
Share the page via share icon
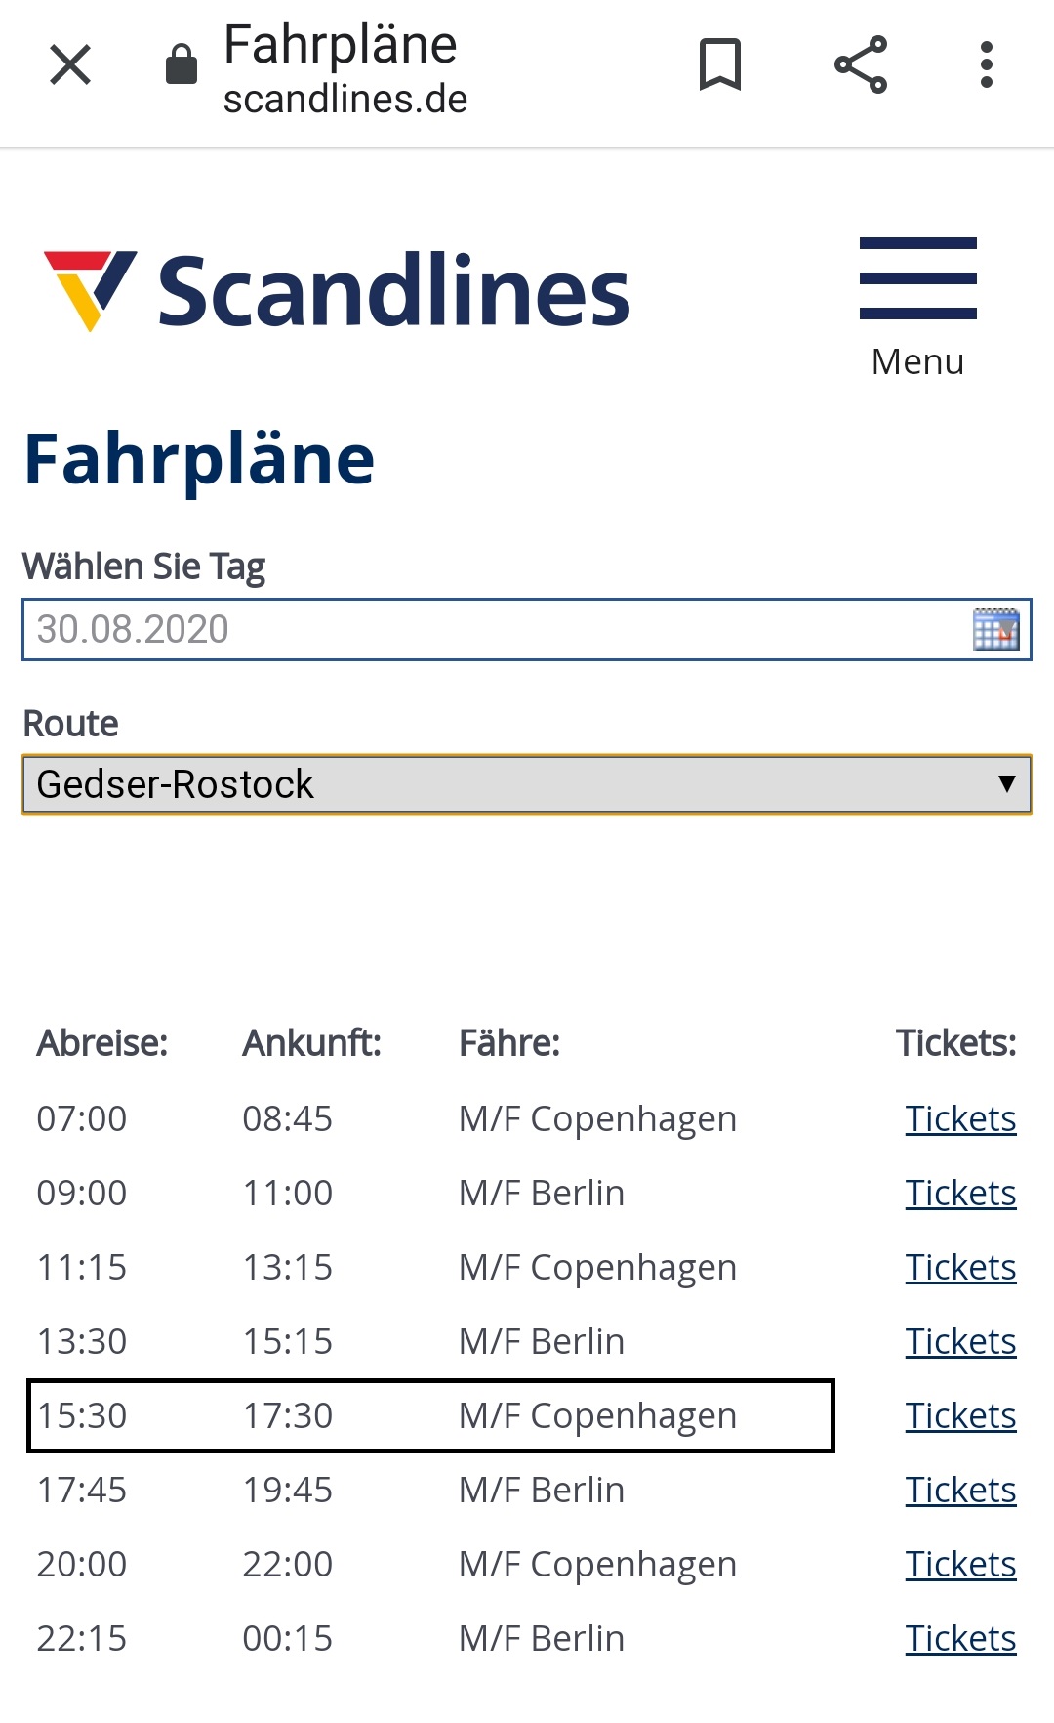coord(861,65)
